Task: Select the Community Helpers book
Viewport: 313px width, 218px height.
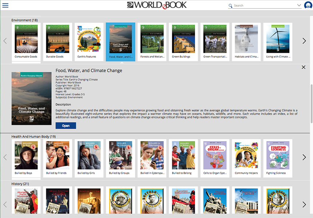Action: [x=246, y=158]
